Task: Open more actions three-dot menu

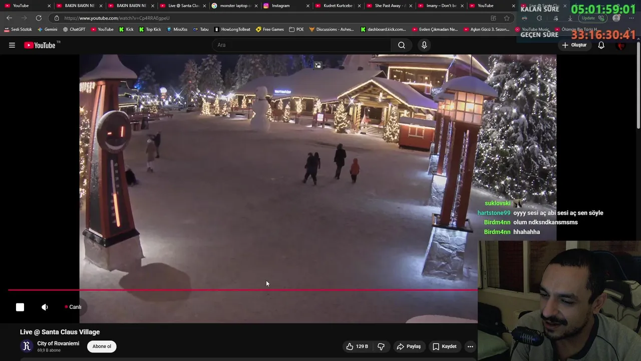Action: click(x=470, y=346)
